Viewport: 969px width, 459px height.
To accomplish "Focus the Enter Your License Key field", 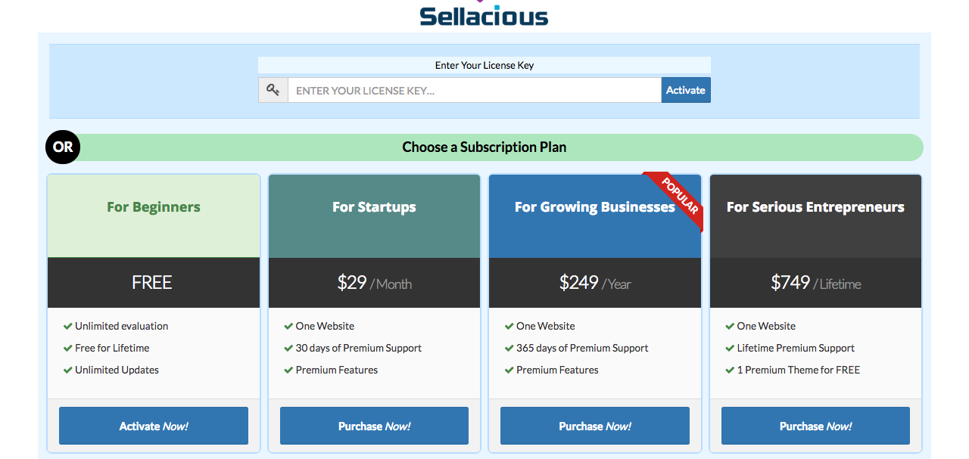I will (x=474, y=90).
